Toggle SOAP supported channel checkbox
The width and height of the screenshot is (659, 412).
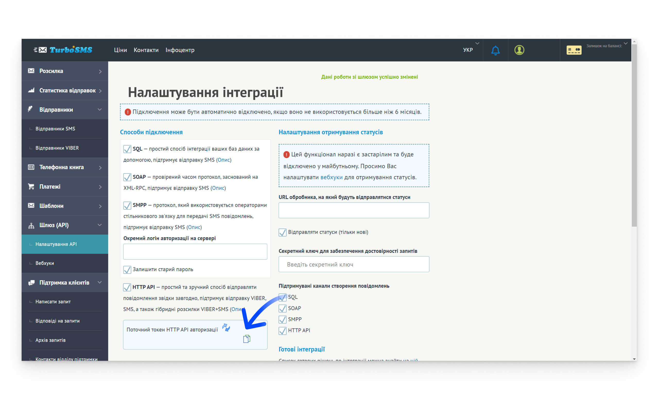pos(282,308)
